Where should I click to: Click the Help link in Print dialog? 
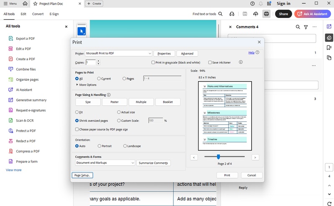pos(251,52)
